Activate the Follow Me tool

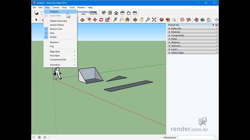pyautogui.click(x=89, y=20)
